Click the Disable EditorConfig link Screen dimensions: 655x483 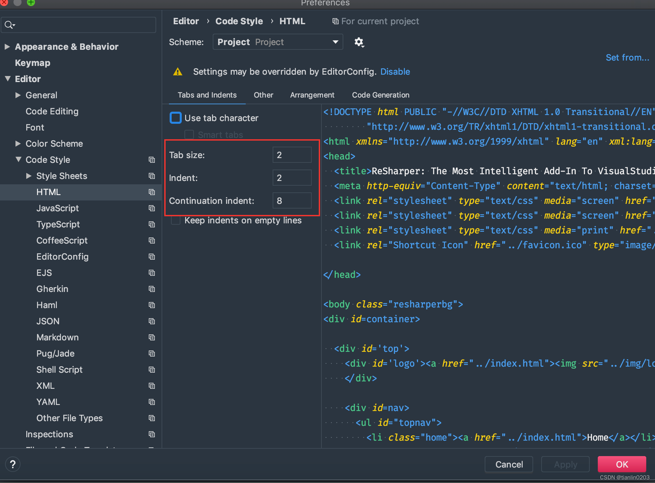[x=395, y=71]
